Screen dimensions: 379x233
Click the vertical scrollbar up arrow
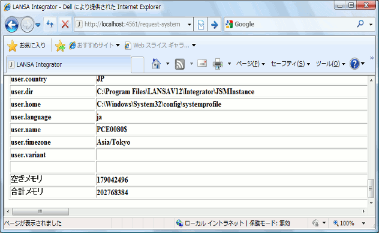click(371, 80)
